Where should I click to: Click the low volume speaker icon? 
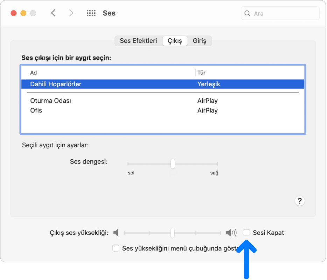[x=116, y=233]
